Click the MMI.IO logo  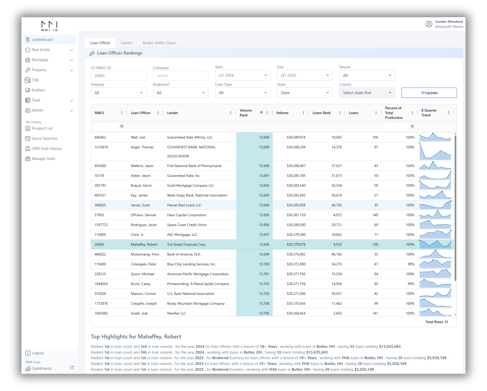tap(49, 26)
